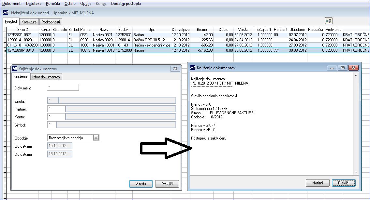Minimize the Knjiženje dokumentov results window
The width and height of the screenshot is (370, 200).
coord(332,68)
